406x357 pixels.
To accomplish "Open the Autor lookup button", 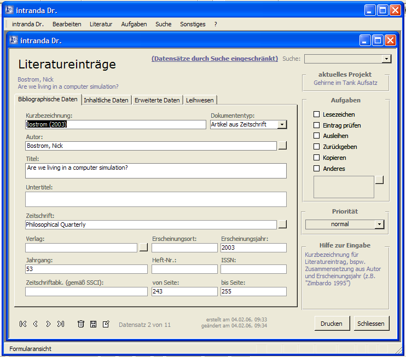I will tap(282, 146).
